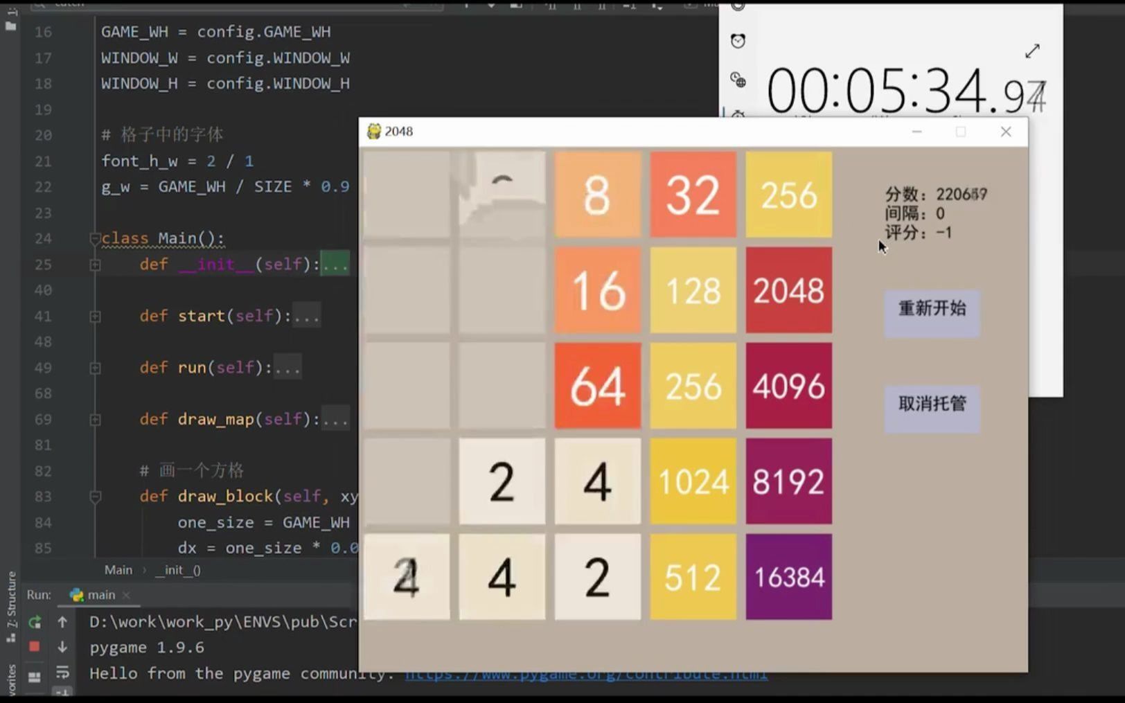
Task: Expand the __init__ method fold marker
Action: (x=95, y=265)
